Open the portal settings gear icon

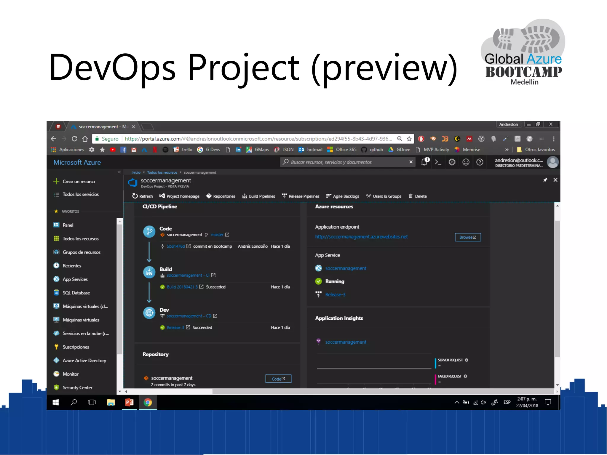452,162
